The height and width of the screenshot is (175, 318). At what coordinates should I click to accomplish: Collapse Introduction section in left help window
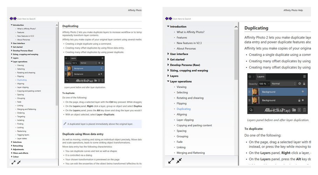pos(12,25)
